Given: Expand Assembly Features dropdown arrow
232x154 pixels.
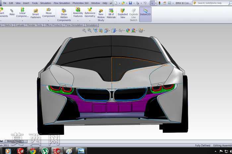Looking at the screenshot, I should coord(78,21).
